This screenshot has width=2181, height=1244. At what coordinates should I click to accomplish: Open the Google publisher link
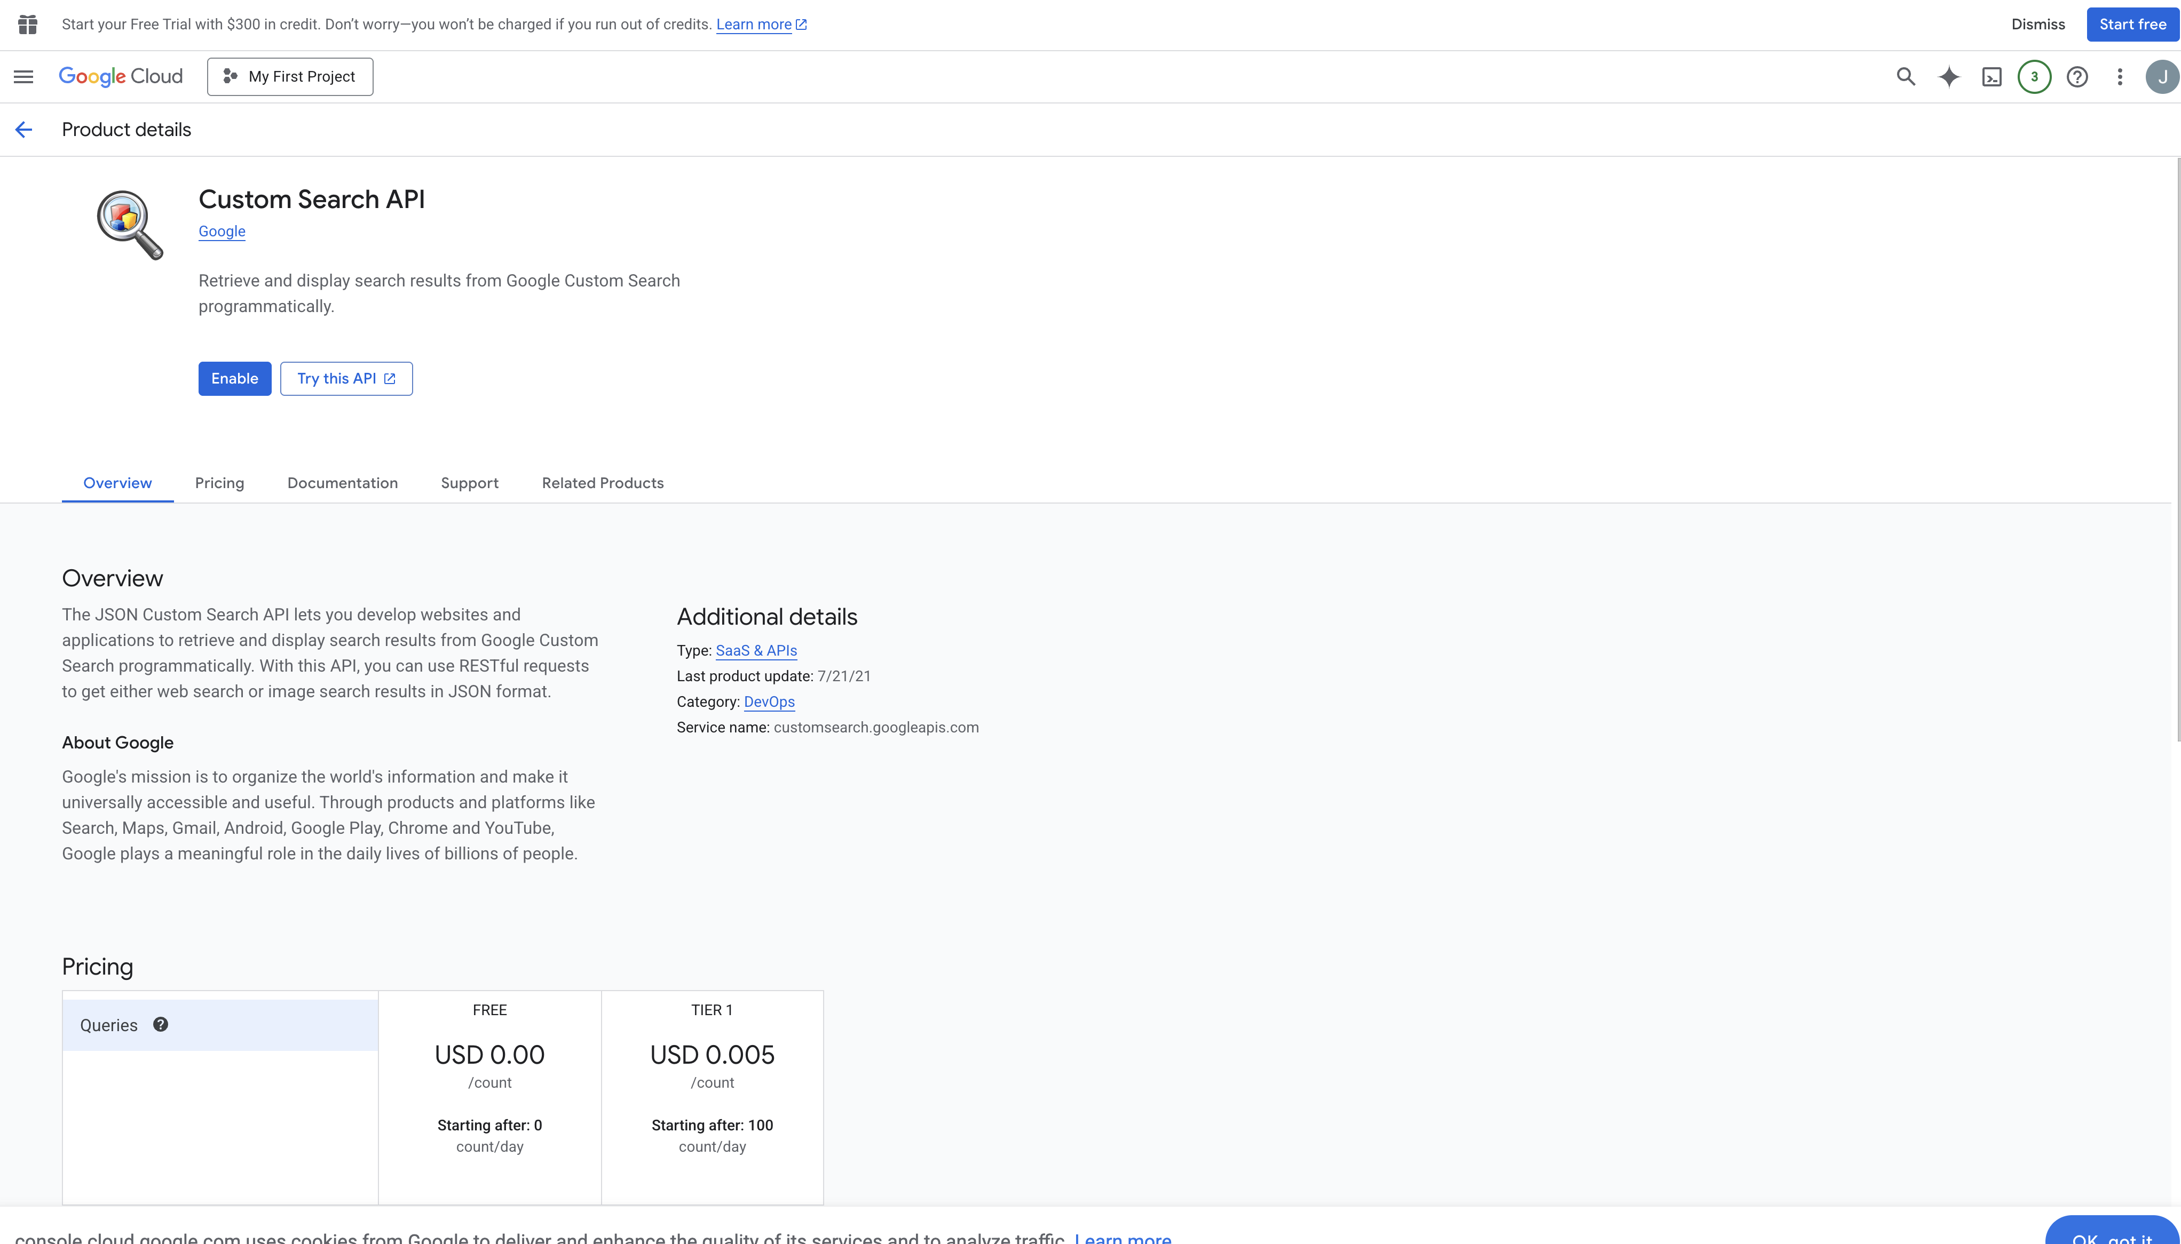click(222, 232)
